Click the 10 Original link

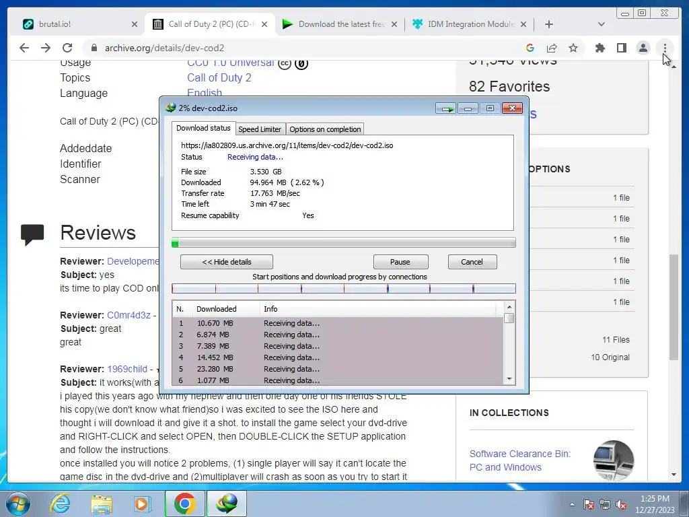[x=610, y=357]
